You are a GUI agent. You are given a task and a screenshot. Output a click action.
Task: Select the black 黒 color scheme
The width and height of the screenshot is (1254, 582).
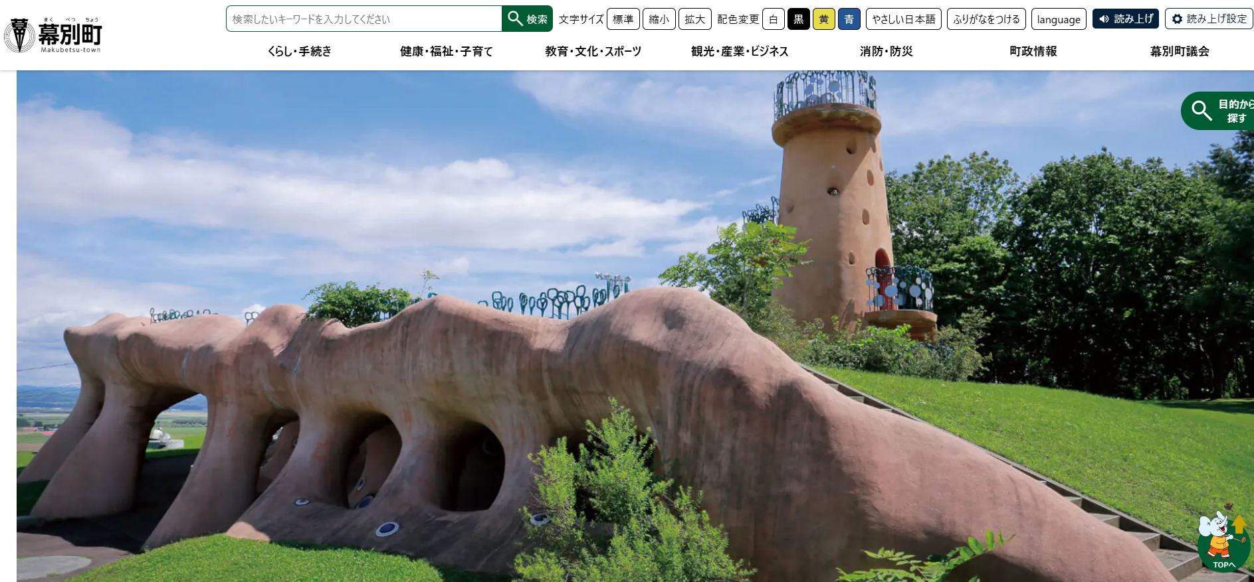[799, 19]
